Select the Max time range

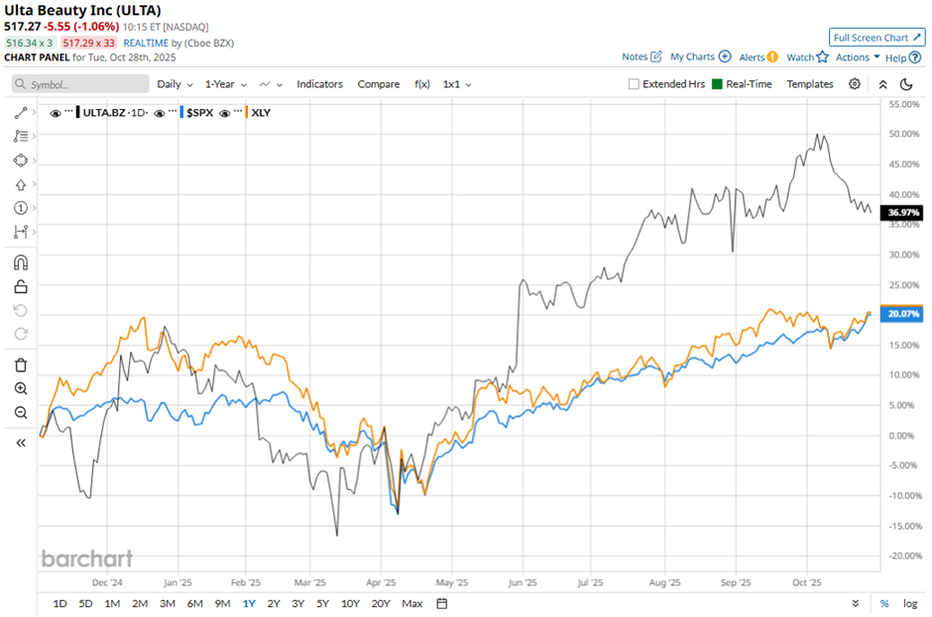(x=411, y=603)
